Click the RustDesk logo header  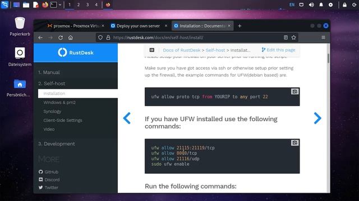click(x=76, y=52)
